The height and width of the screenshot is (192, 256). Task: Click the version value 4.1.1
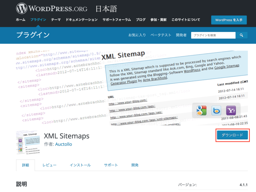pos(243,185)
